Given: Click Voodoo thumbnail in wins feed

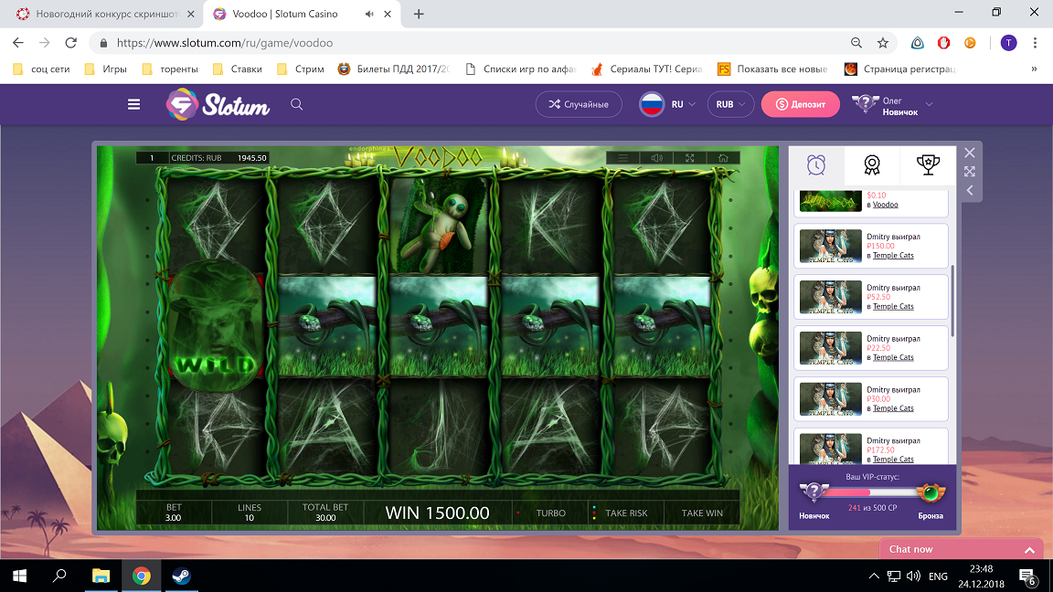Looking at the screenshot, I should point(831,201).
